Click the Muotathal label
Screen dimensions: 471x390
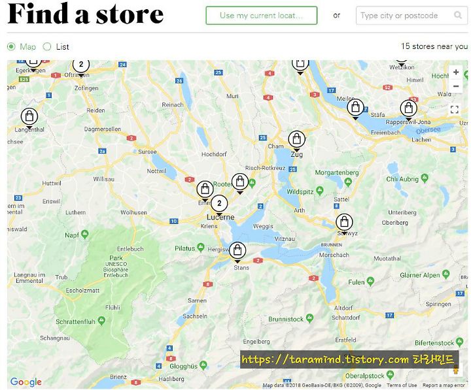tap(387, 258)
